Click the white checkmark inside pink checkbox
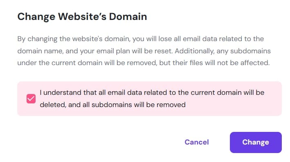 pyautogui.click(x=31, y=99)
